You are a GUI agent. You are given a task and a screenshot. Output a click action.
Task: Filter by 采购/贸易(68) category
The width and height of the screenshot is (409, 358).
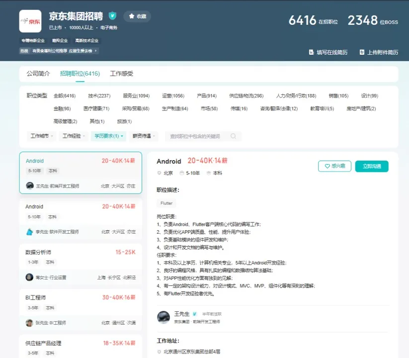click(136, 108)
